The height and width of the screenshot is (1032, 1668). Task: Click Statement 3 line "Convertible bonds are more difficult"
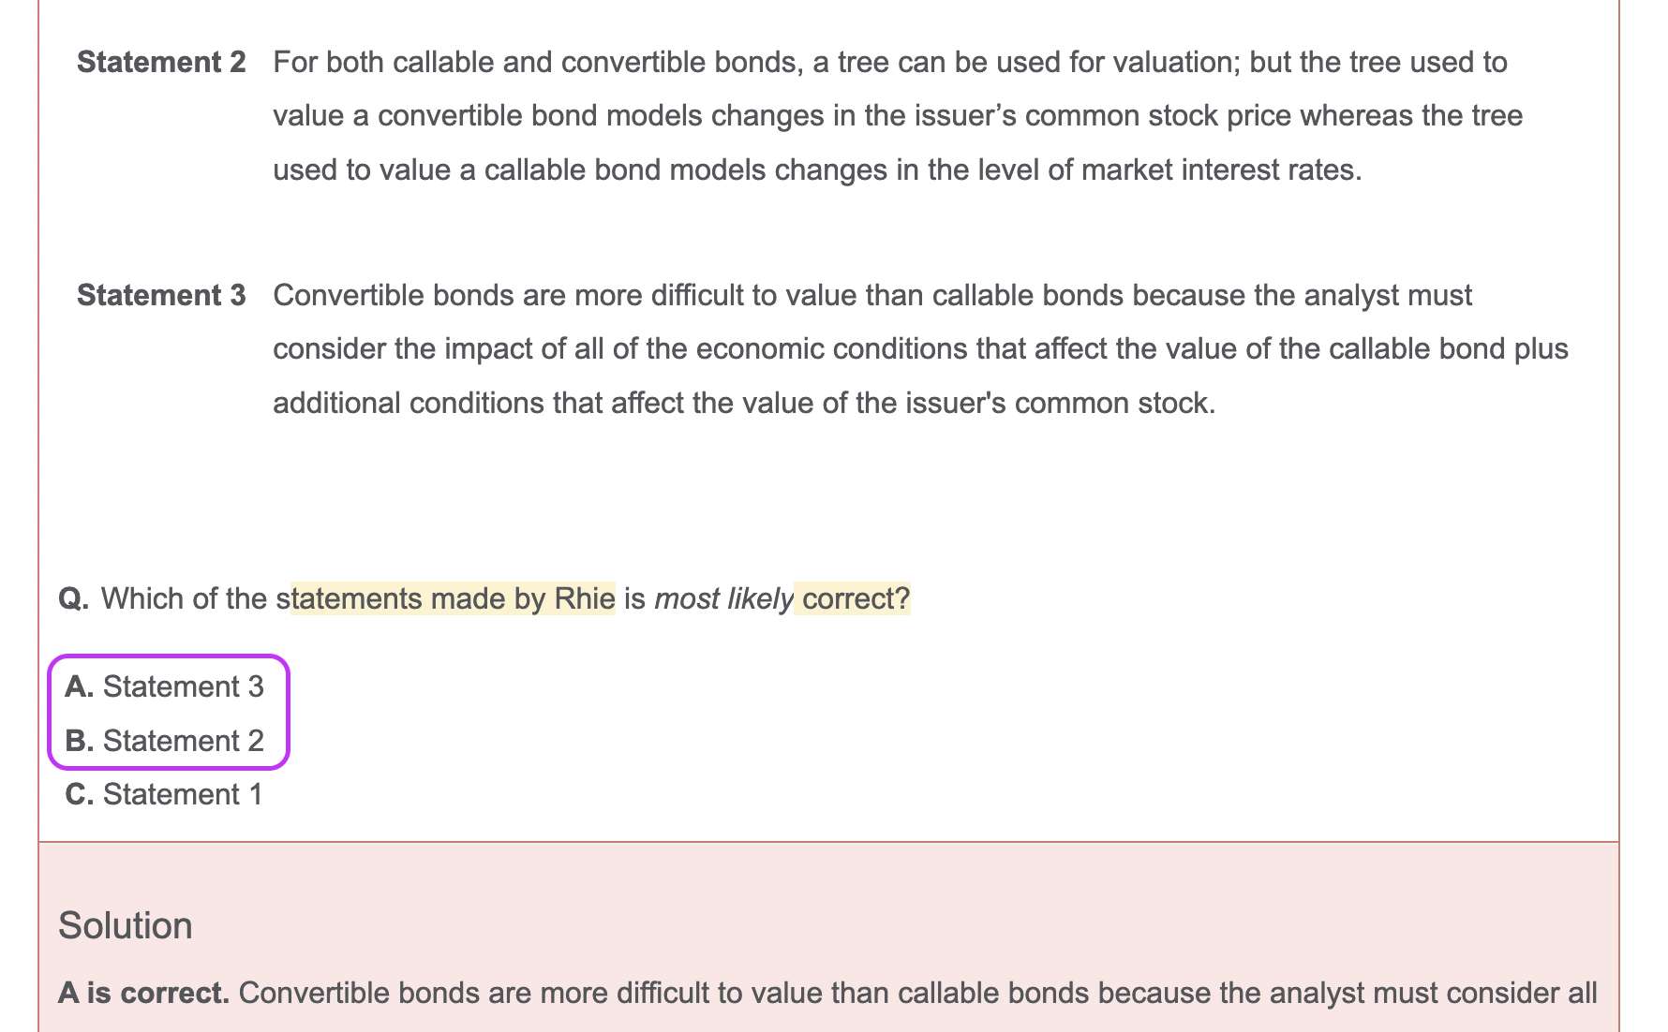pyautogui.click(x=872, y=295)
